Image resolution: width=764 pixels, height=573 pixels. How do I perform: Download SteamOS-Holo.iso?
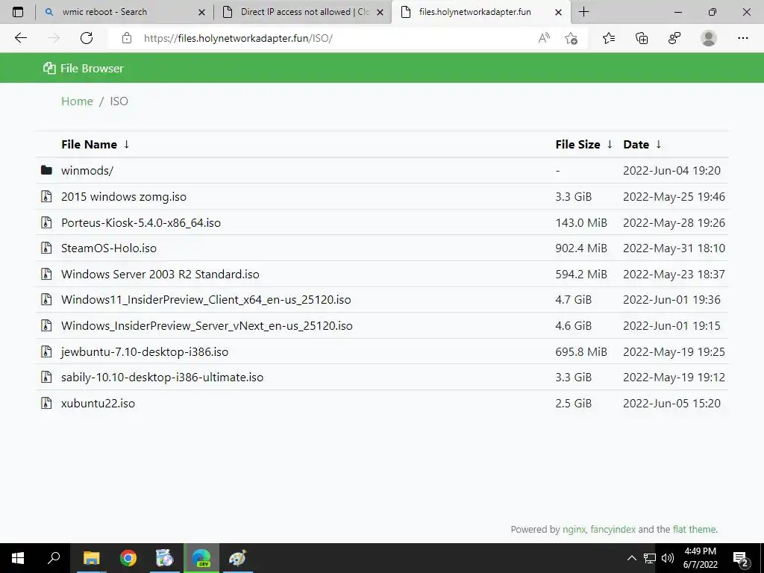[x=109, y=248]
